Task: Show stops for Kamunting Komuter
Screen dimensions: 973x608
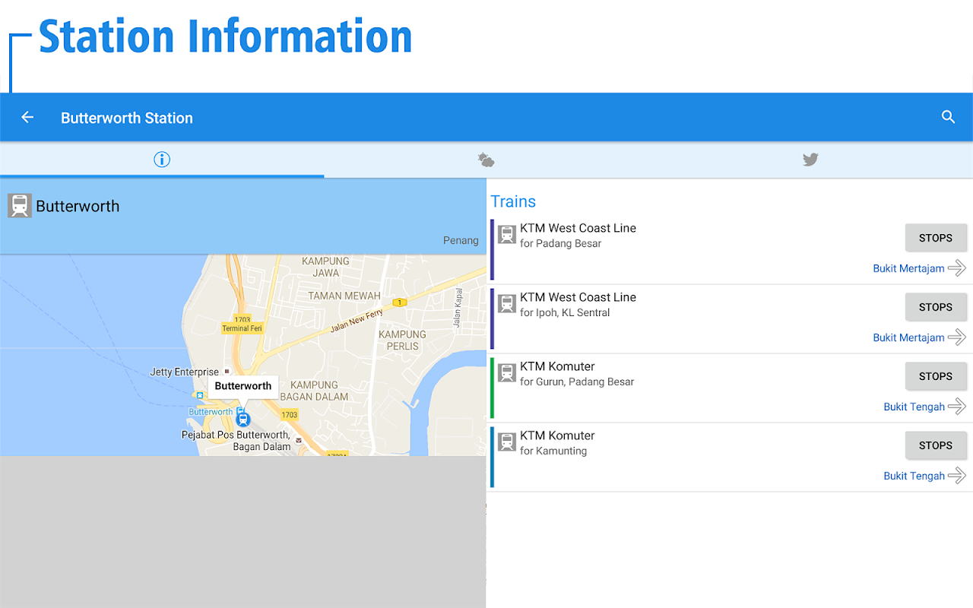Action: 936,445
